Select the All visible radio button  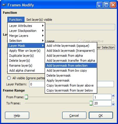click(9, 78)
